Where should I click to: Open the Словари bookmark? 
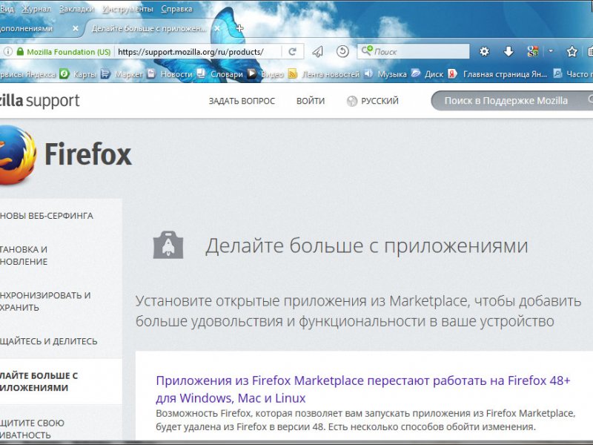coord(220,73)
